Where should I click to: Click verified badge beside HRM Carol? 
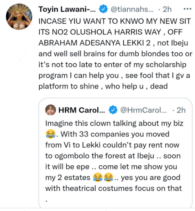click(x=113, y=110)
